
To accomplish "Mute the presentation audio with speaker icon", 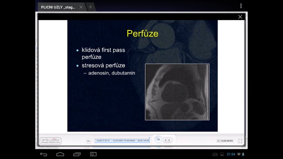I will [x=89, y=141].
